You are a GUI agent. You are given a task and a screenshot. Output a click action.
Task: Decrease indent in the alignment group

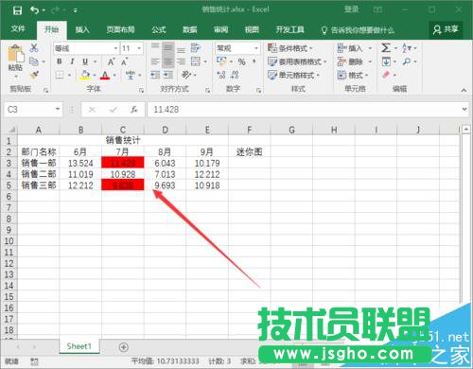tap(155, 75)
